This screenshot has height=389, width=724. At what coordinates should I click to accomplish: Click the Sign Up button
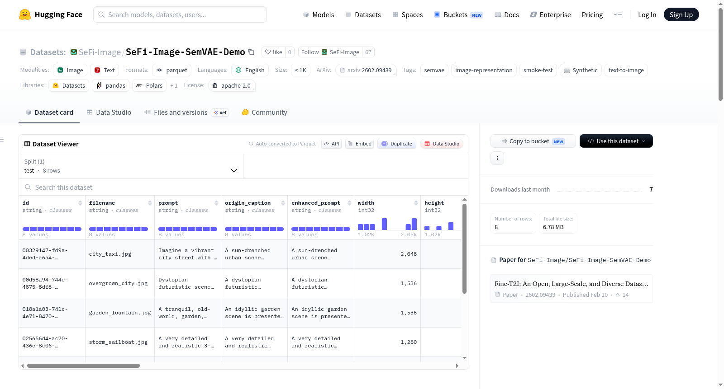[x=681, y=14]
